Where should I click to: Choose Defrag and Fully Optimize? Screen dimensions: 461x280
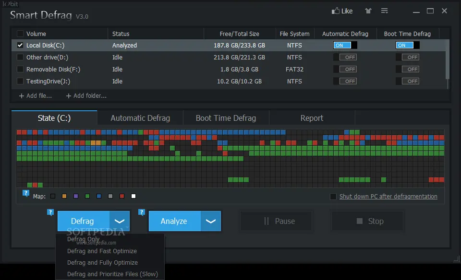(x=102, y=262)
